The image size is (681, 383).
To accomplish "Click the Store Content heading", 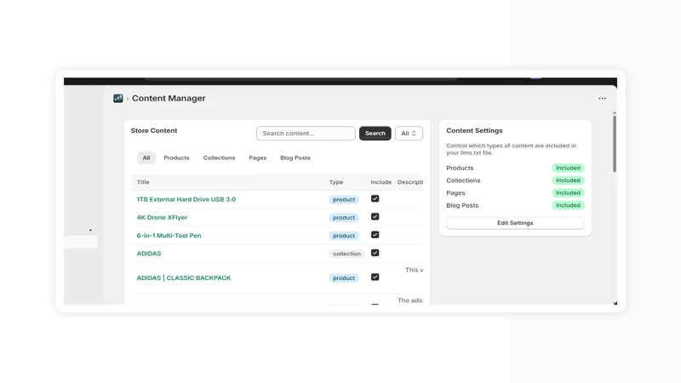I will [x=154, y=130].
